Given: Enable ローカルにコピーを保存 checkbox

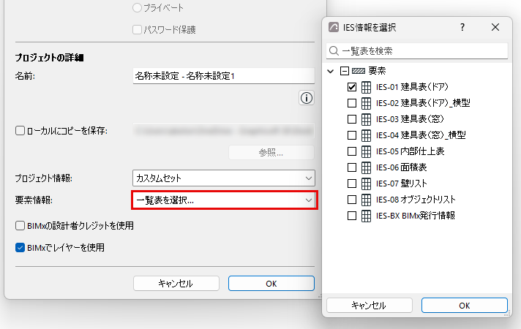Looking at the screenshot, I should click(x=20, y=130).
